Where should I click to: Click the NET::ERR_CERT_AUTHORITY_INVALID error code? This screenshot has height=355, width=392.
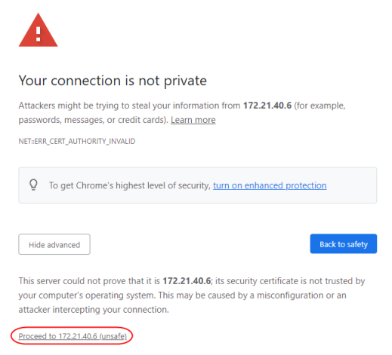coord(77,141)
